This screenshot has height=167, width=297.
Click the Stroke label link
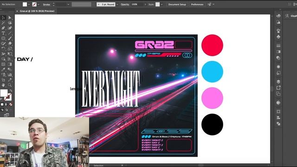(46, 5)
